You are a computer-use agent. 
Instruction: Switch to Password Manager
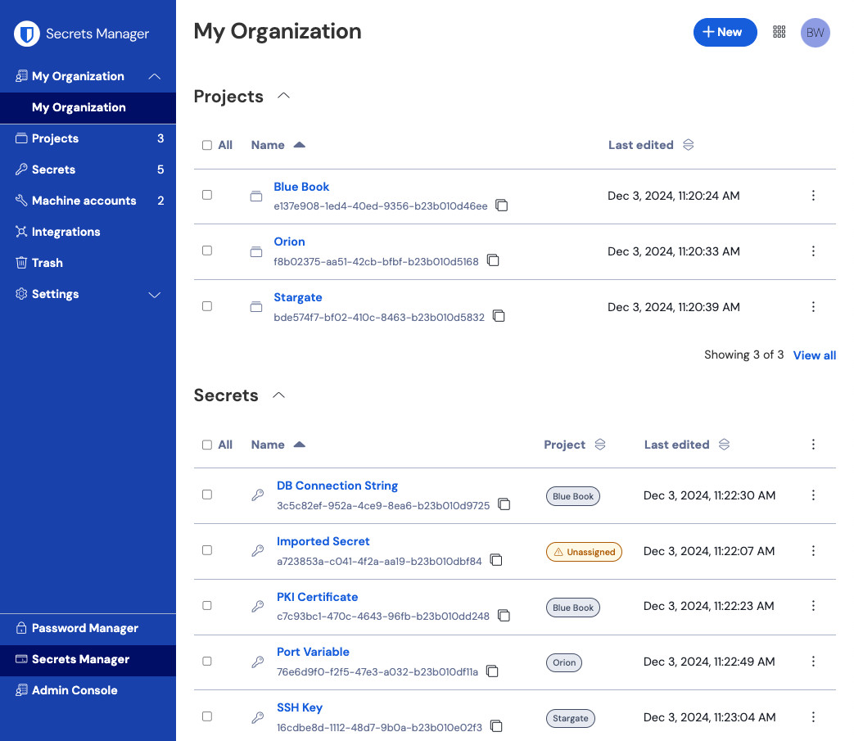click(x=84, y=628)
